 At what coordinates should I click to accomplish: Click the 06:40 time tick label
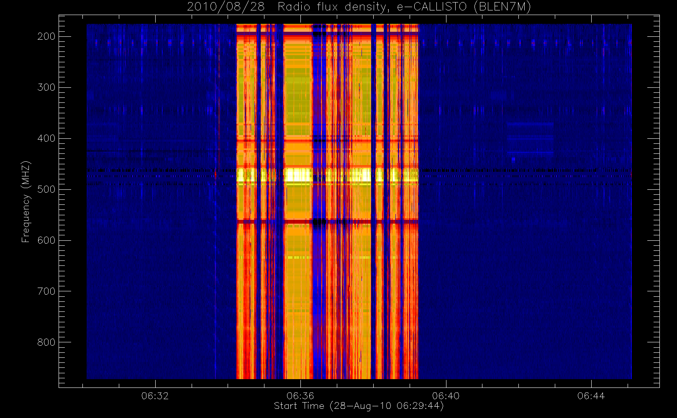click(446, 396)
